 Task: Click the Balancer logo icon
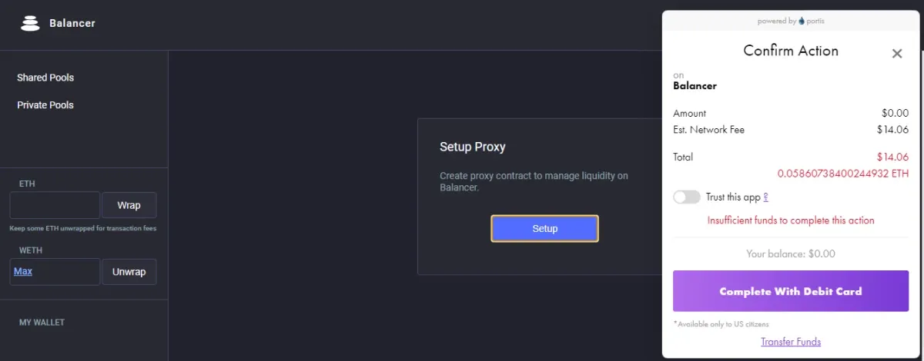coord(30,23)
